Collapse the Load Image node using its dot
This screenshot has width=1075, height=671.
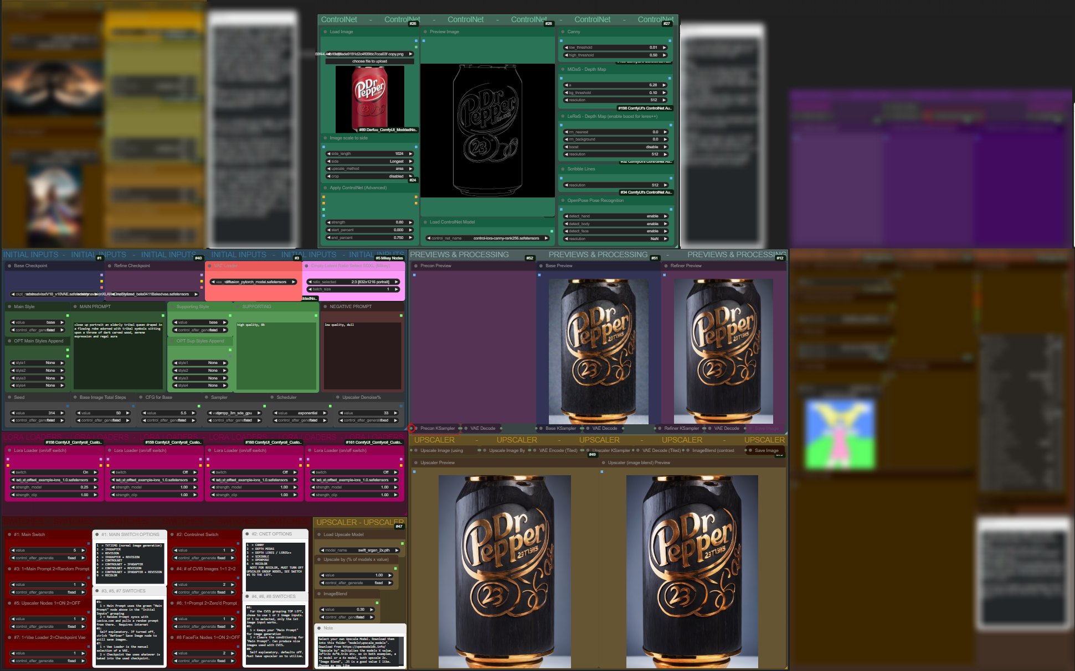(325, 32)
